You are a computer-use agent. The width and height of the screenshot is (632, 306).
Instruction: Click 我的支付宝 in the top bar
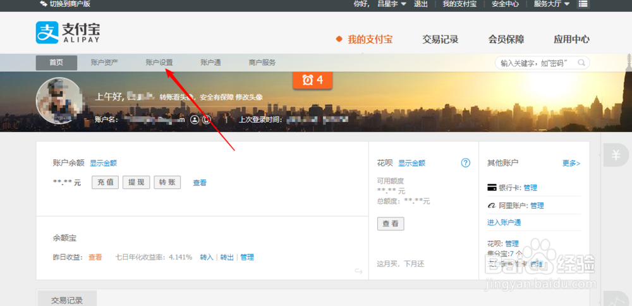pos(459,4)
